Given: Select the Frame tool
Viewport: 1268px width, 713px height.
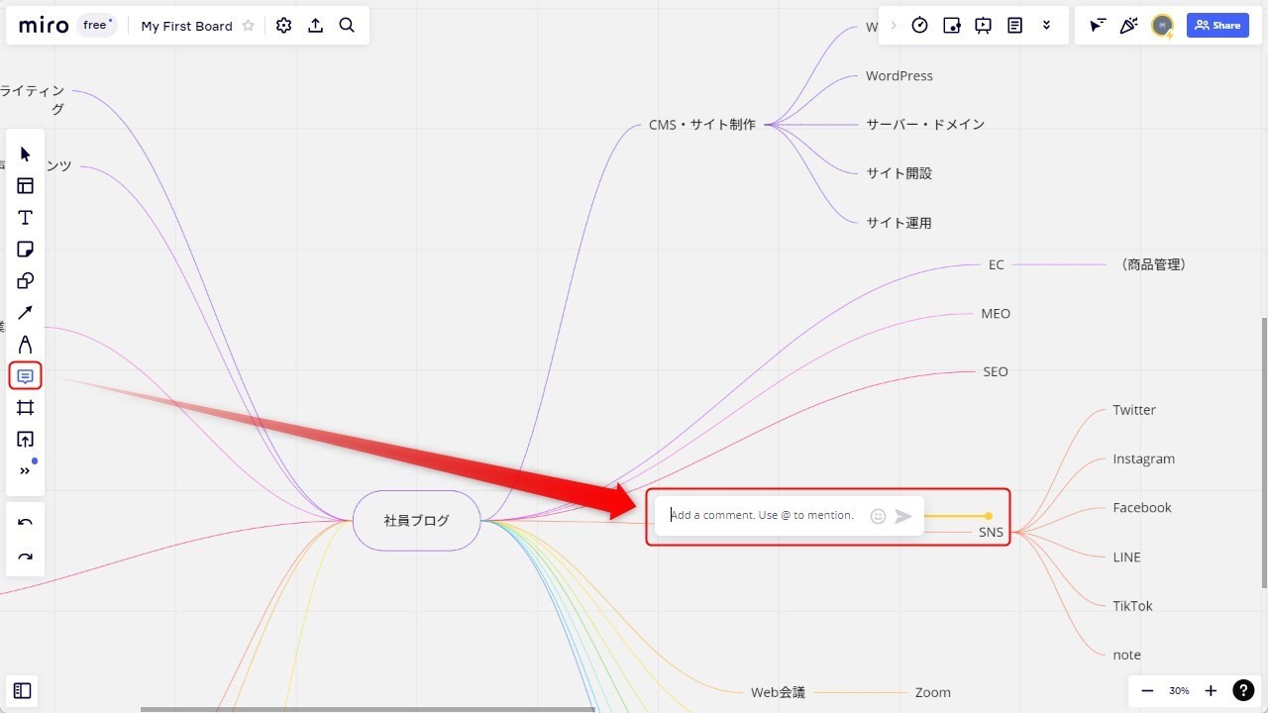Looking at the screenshot, I should 26,408.
